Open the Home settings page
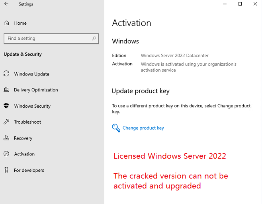 (x=20, y=23)
